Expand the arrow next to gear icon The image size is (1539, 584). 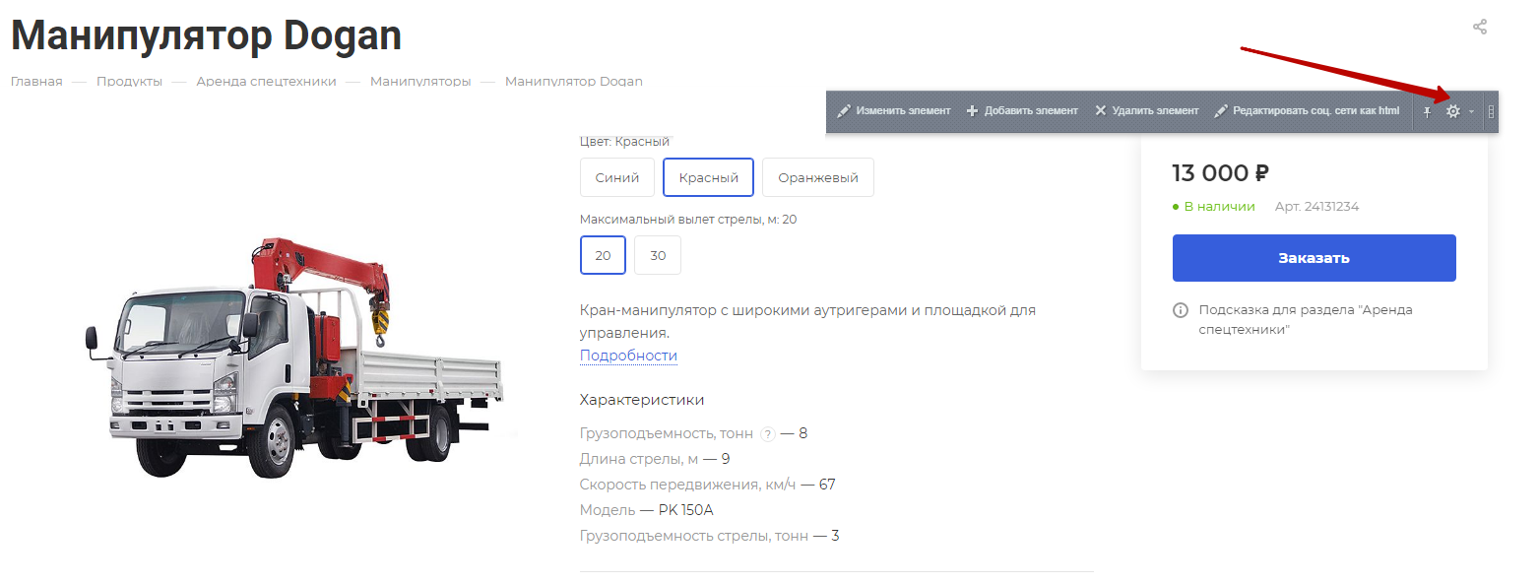[1471, 111]
